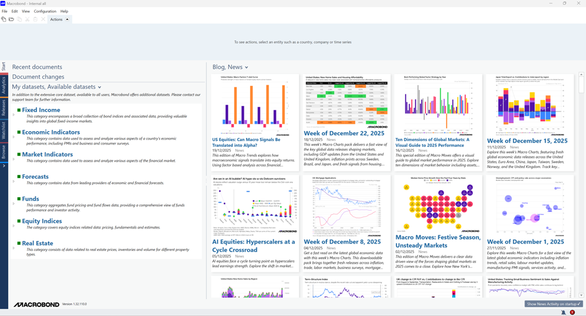Screen dimensions: 586x316
Task: Expand the Equity Indices tree arrow
Action: coord(14,226)
